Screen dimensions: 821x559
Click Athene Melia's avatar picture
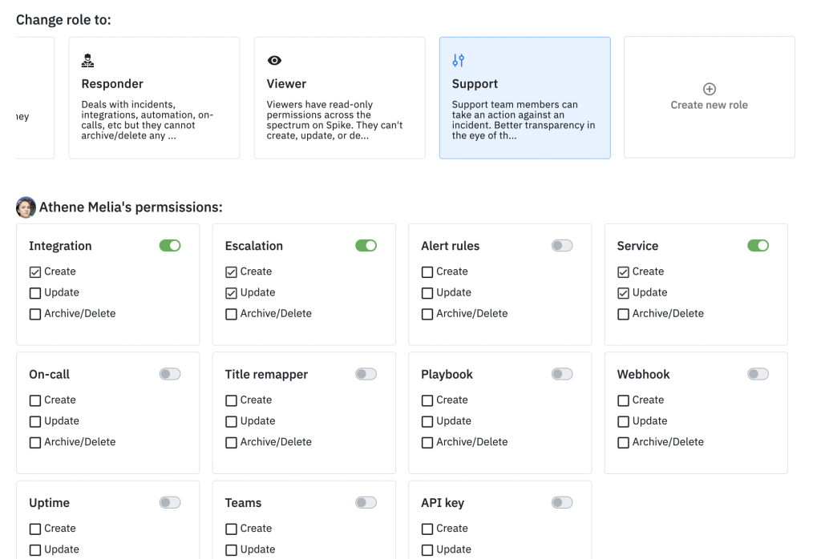26,207
